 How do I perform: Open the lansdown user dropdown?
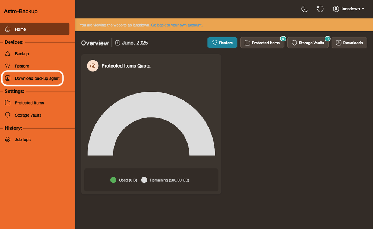pos(348,9)
